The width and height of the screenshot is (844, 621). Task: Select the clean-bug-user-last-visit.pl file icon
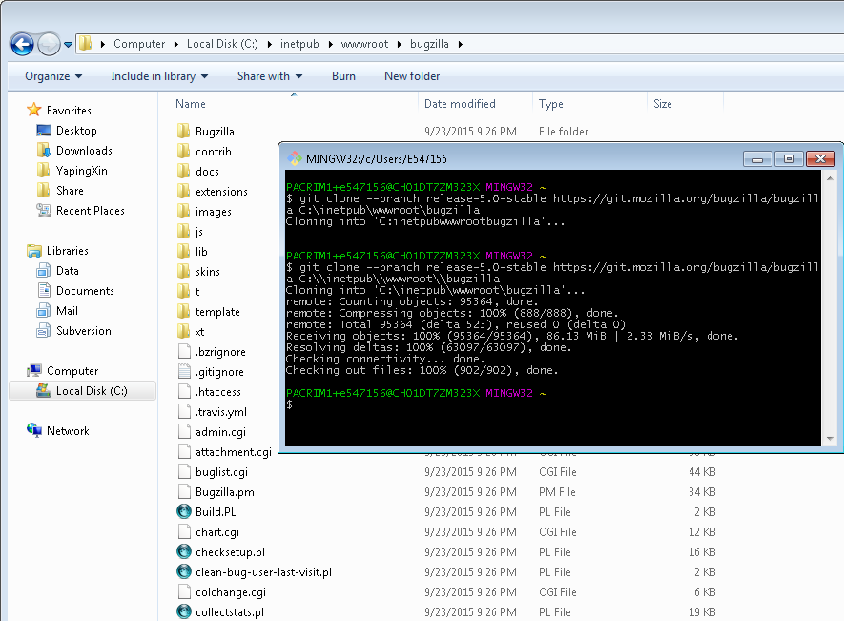(x=184, y=571)
